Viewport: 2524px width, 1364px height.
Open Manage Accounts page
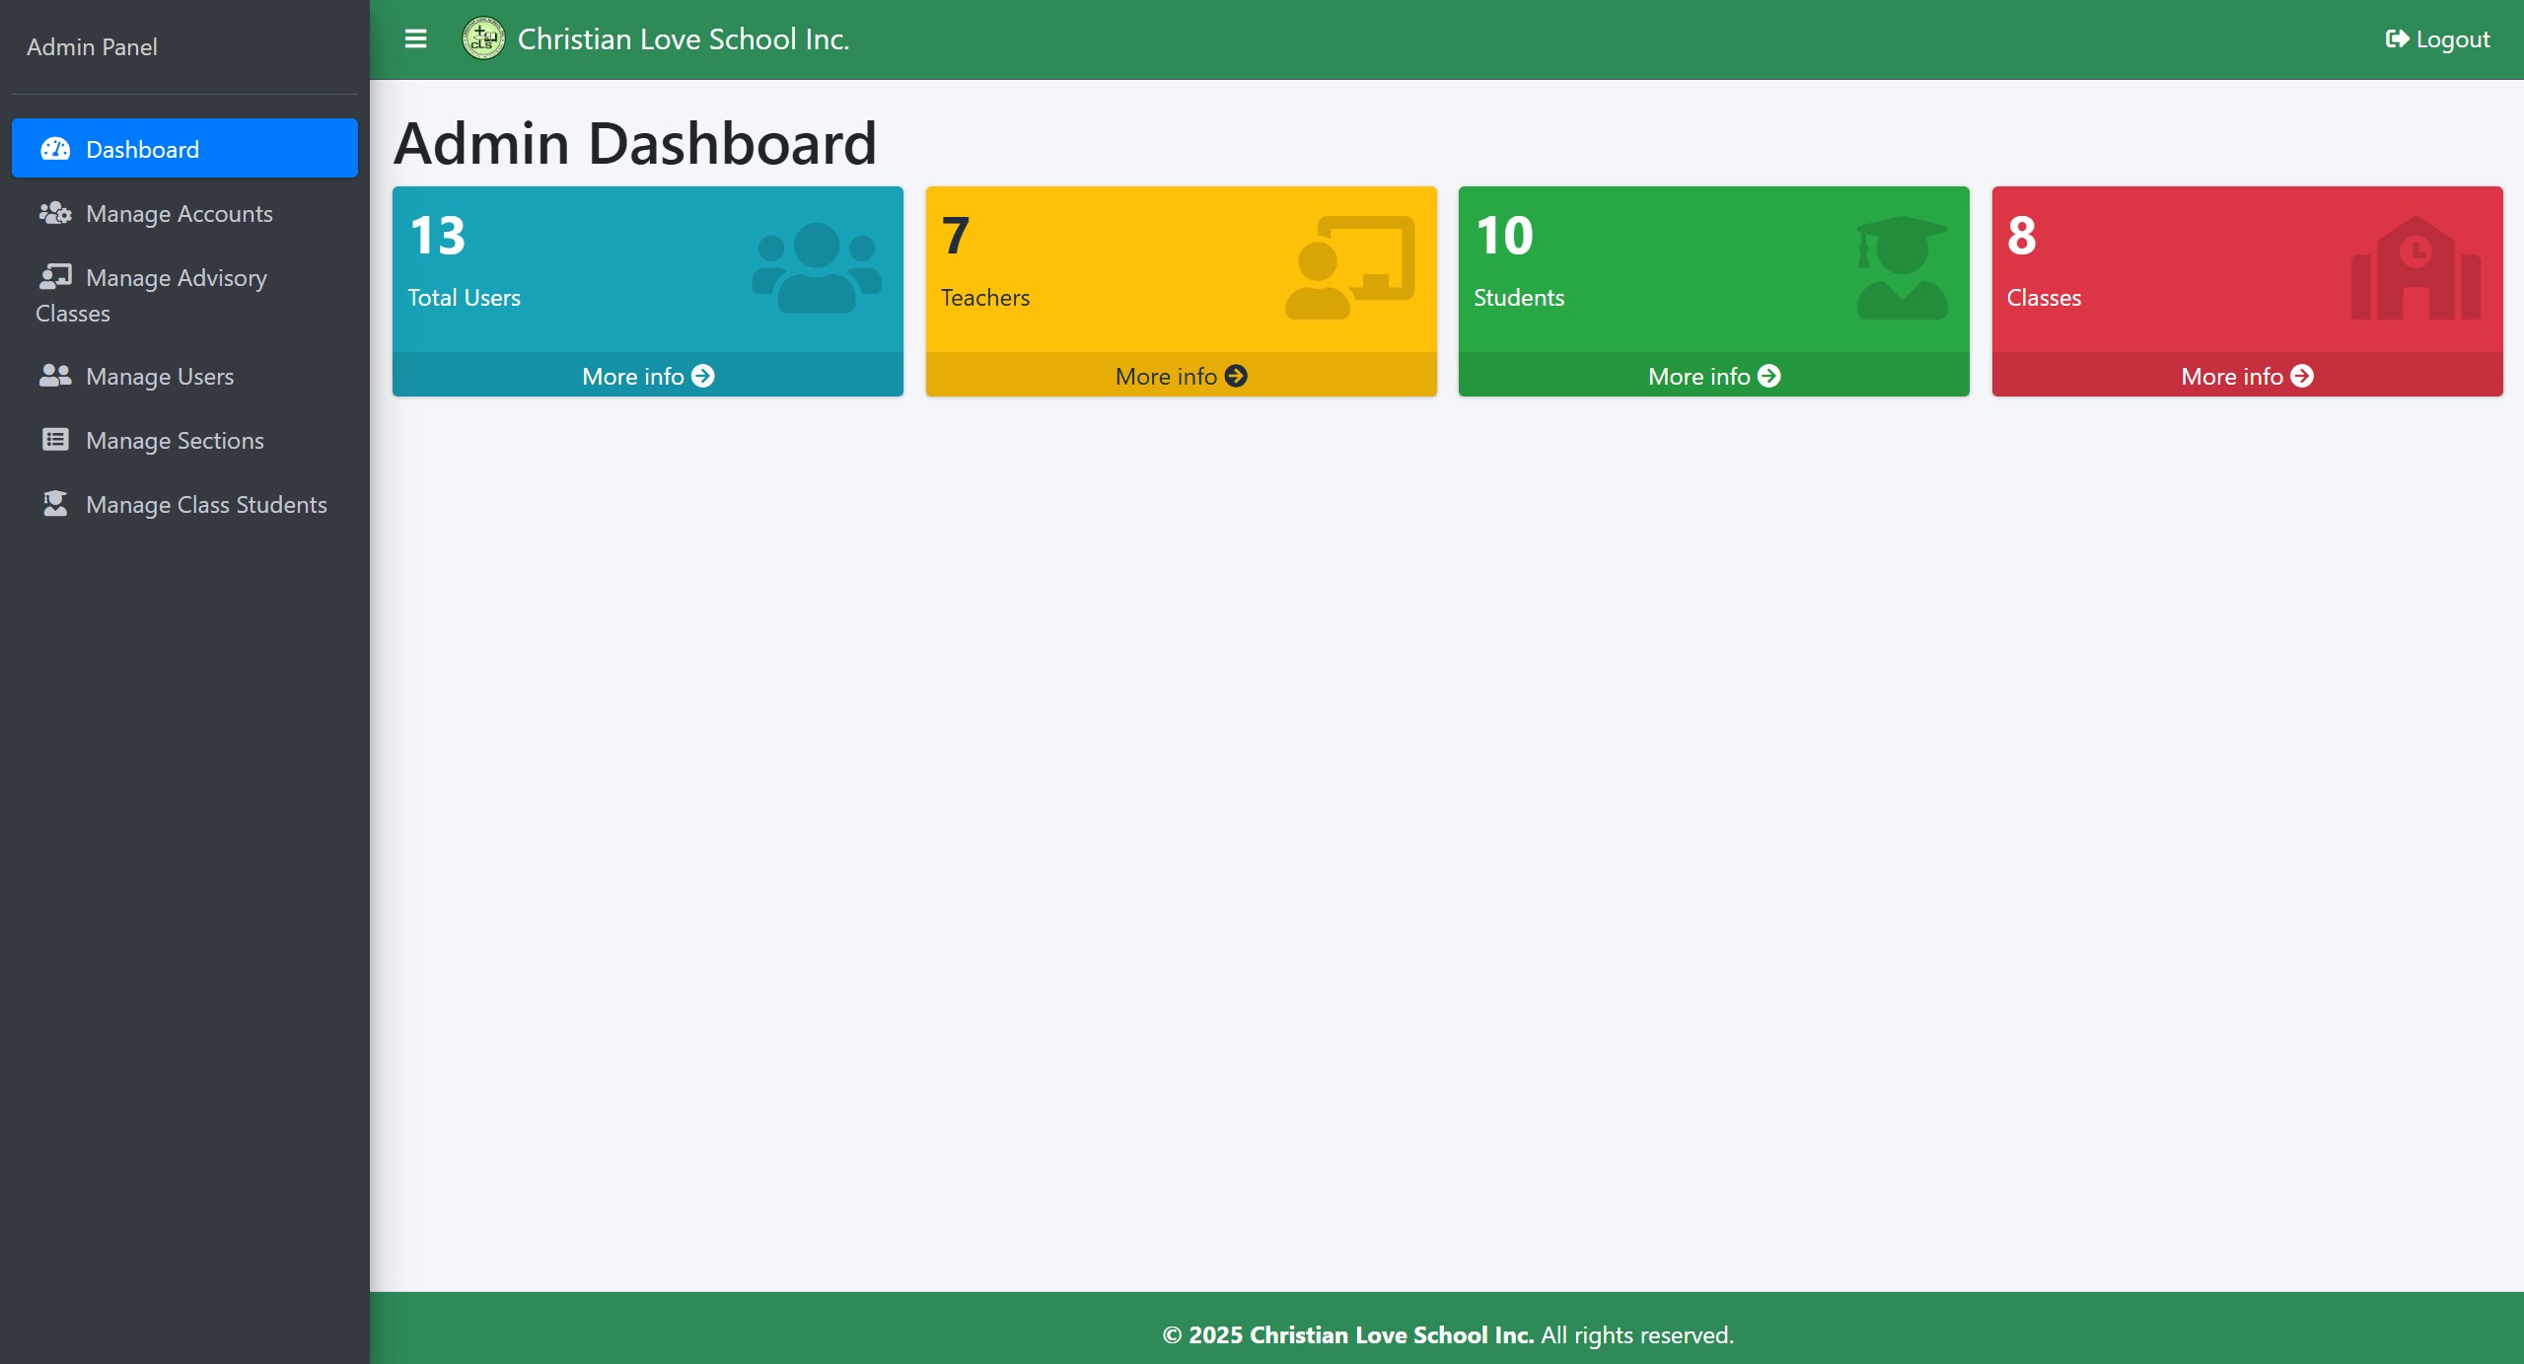click(x=179, y=214)
